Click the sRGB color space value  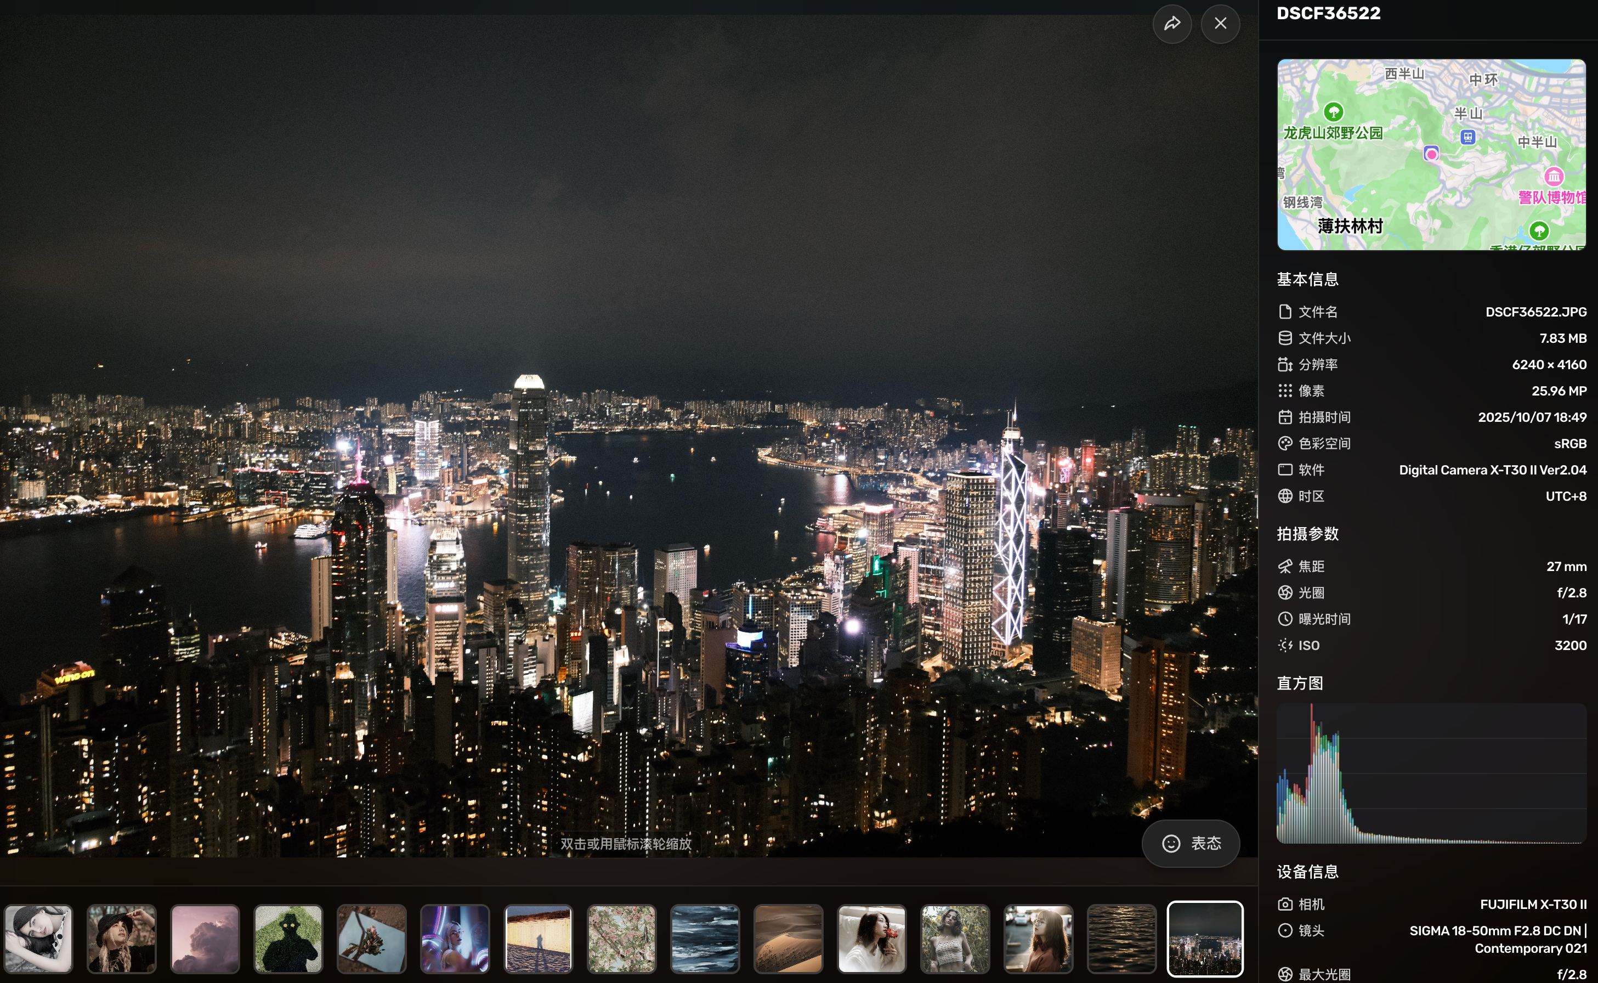click(1570, 443)
